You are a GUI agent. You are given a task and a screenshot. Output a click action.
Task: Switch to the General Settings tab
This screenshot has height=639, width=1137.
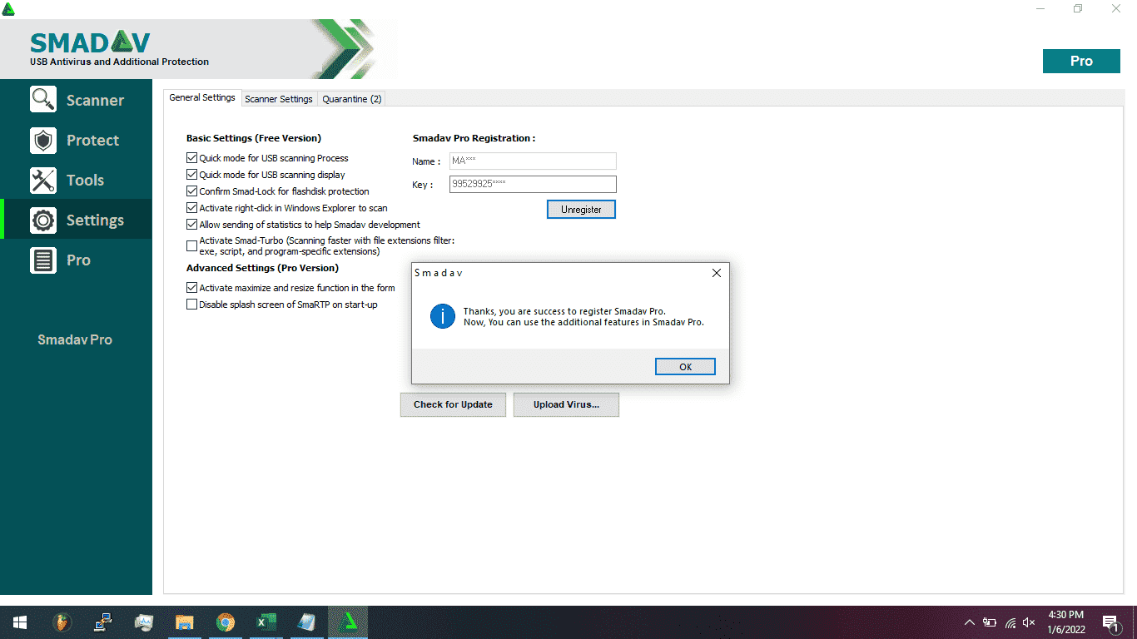202,97
